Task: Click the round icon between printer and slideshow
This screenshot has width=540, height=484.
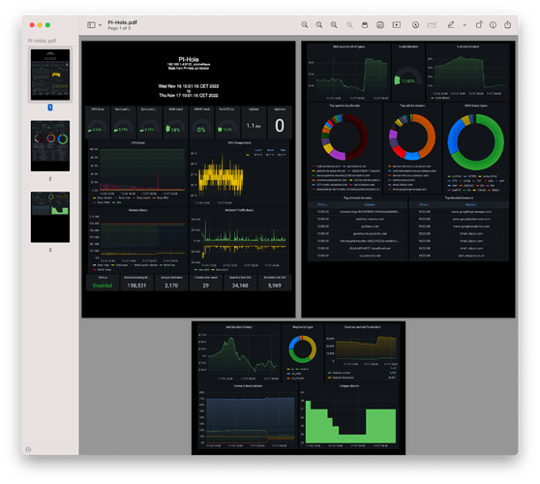Action: coord(380,25)
